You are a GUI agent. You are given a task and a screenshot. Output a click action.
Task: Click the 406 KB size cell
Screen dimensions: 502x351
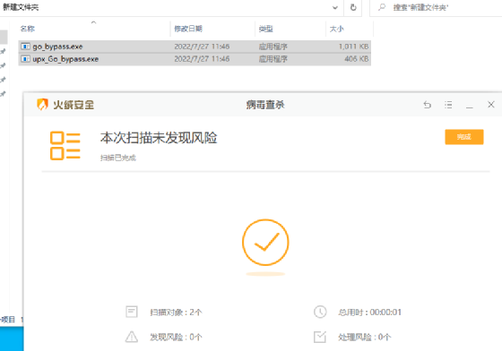[x=357, y=59]
